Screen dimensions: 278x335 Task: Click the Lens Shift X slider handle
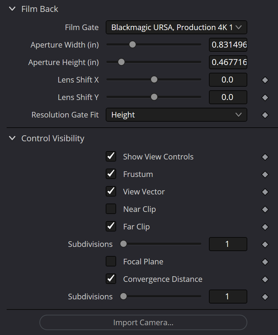154,80
